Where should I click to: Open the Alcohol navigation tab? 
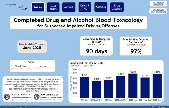click(69, 7)
